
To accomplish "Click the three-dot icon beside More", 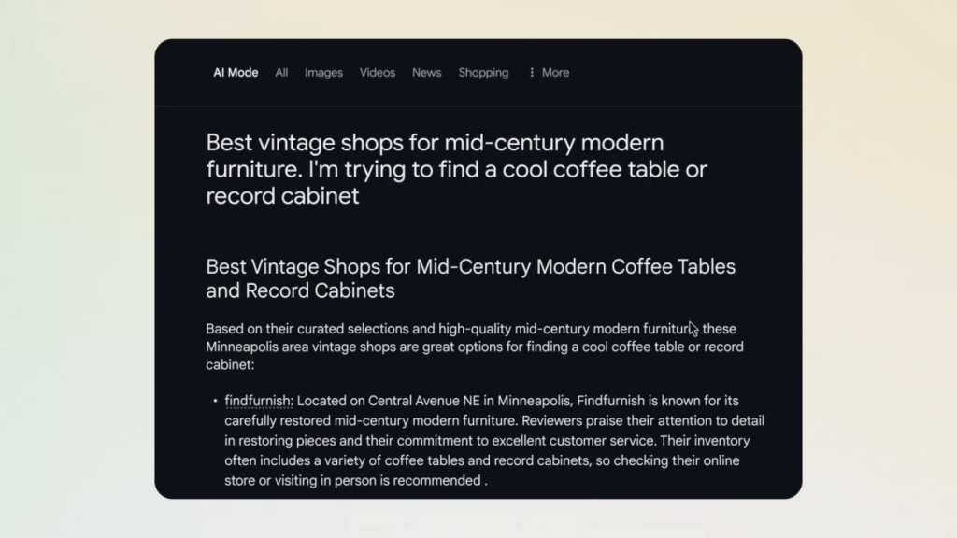I will pyautogui.click(x=532, y=73).
